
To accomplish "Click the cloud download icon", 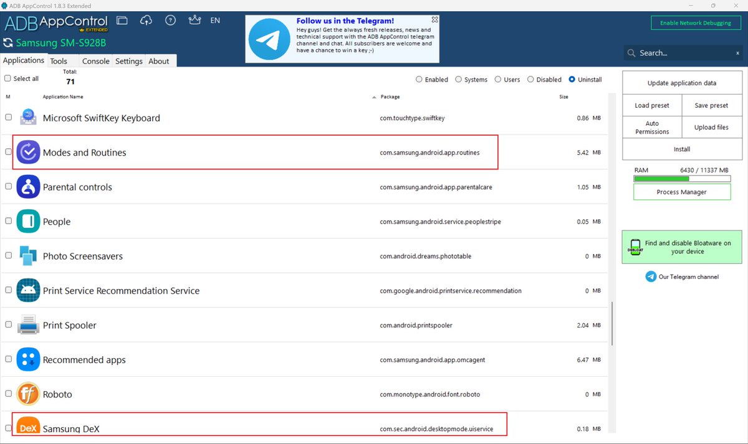I will click(x=146, y=21).
